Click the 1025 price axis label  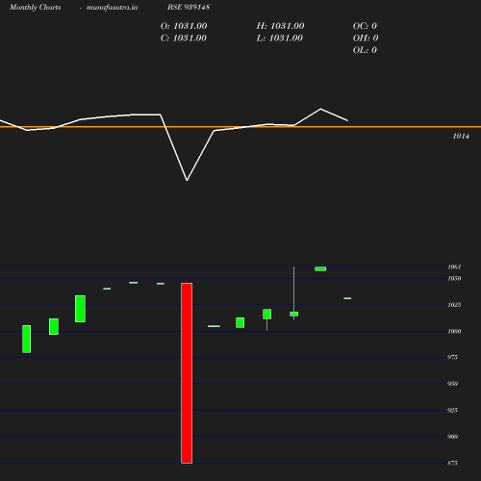tap(454, 305)
